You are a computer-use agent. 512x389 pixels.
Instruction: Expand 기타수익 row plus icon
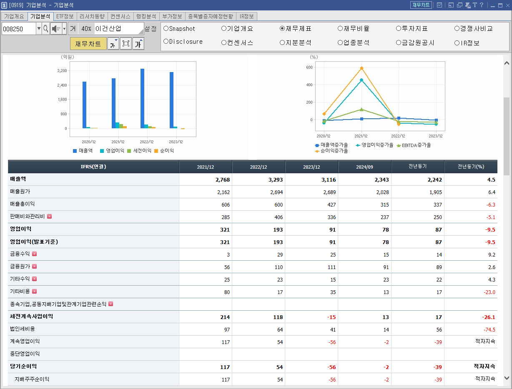(35, 279)
